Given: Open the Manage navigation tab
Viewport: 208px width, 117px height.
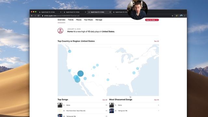Looking at the screenshot, I should pos(99,20).
